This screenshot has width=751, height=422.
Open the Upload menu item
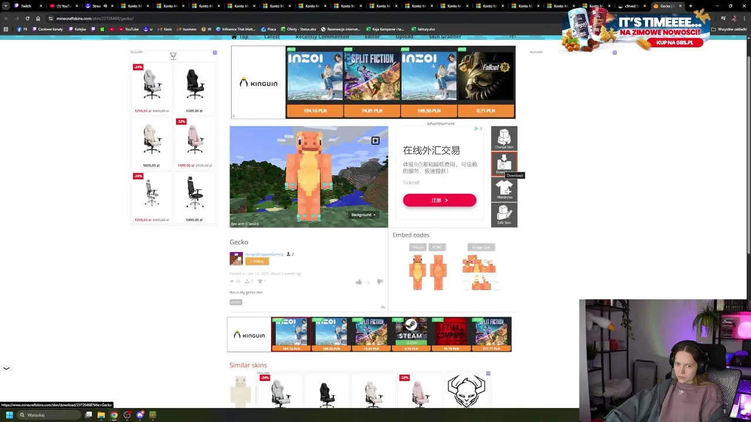click(x=404, y=37)
